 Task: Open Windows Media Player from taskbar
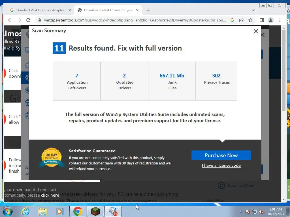pyautogui.click(x=60, y=211)
